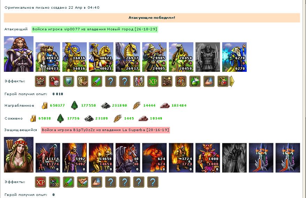The width and height of the screenshot is (306, 198).
Task: Click the flaming skeleton unit with 5492 troops
Action: pos(75,158)
